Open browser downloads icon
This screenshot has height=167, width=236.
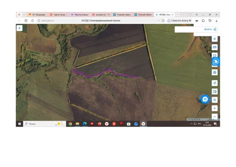(x=217, y=21)
